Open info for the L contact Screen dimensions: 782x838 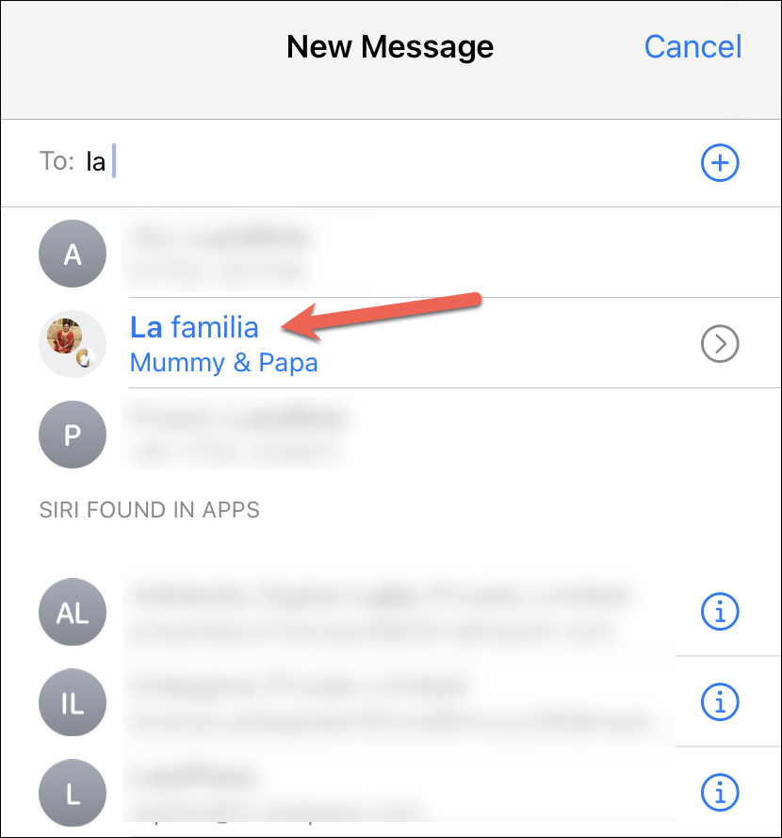(720, 792)
